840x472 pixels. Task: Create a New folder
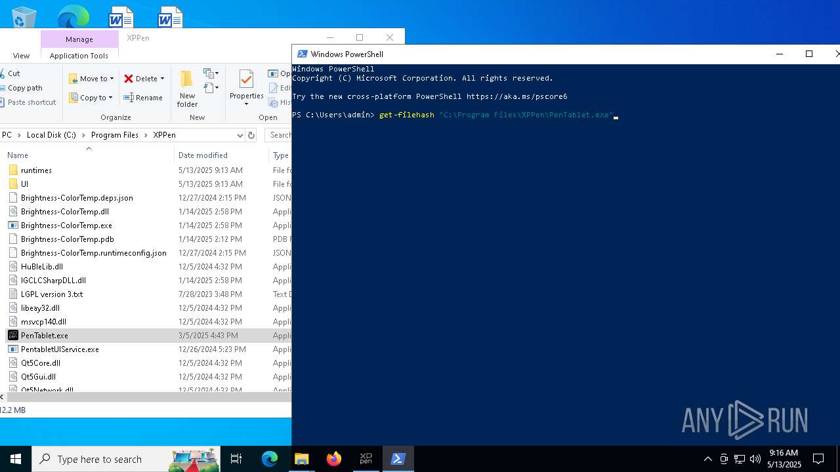pos(187,88)
